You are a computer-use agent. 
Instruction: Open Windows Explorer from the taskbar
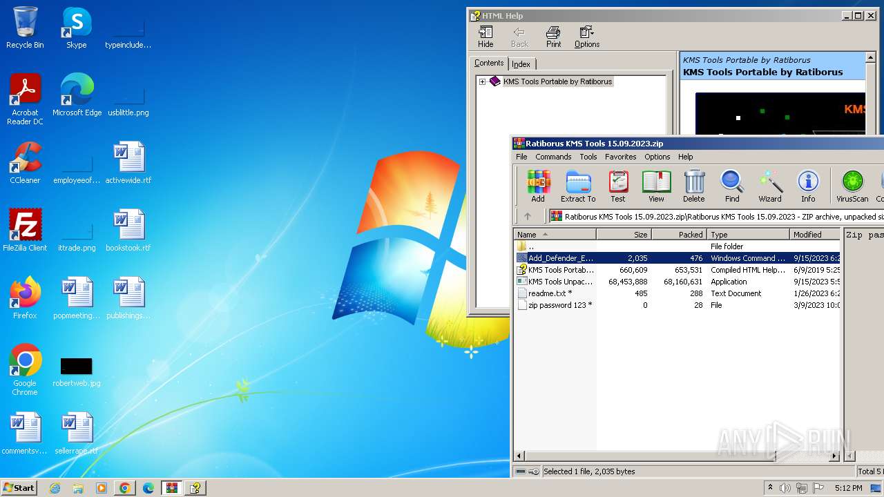(x=78, y=488)
